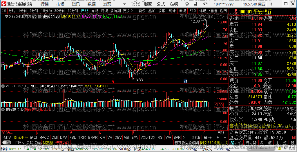Select the BRAR indicator tab
Viewport: 297px width, 152px height.
click(93, 137)
